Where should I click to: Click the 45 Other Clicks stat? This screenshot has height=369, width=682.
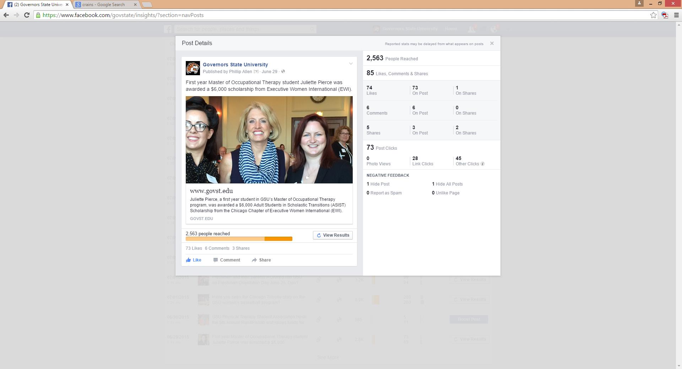468,161
